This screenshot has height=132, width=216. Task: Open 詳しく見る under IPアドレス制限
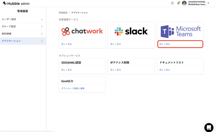tap(116, 70)
